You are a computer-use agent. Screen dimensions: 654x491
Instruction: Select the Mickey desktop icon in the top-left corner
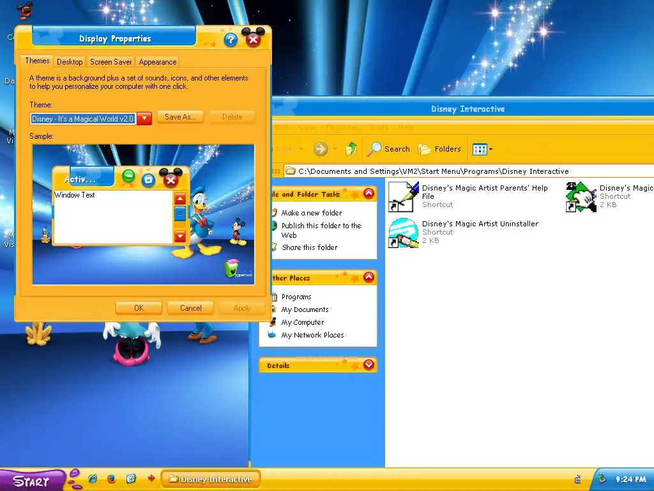click(24, 10)
